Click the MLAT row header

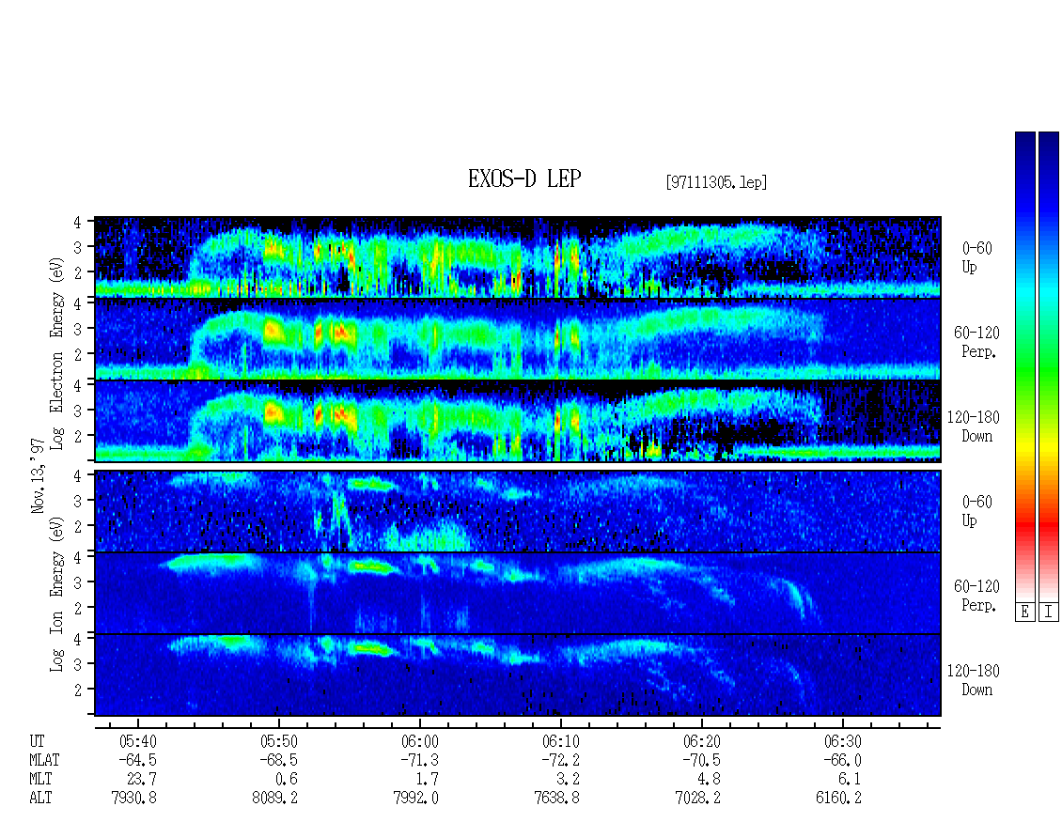(45, 760)
